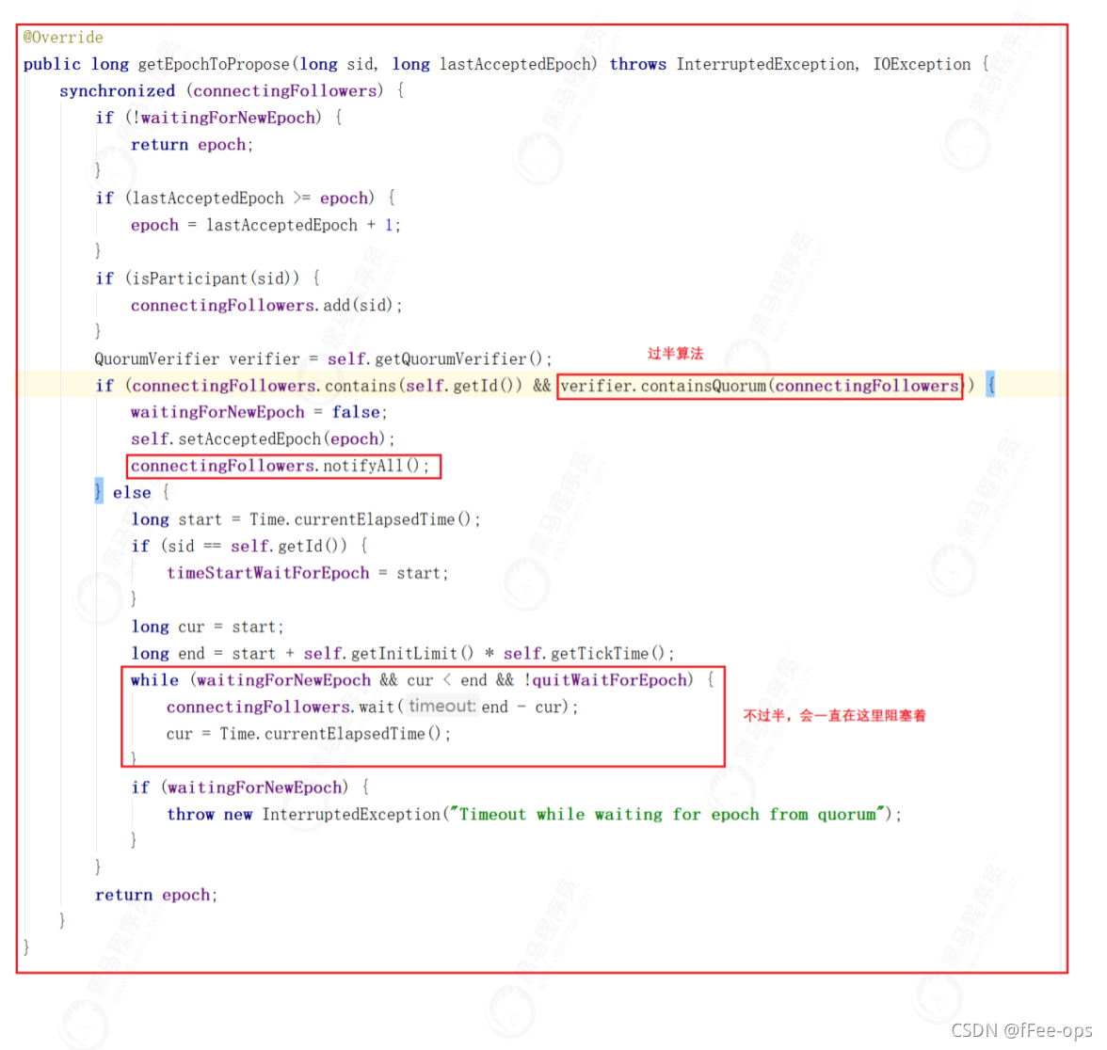Click the 'timeout:' parameter hint

[x=442, y=707]
